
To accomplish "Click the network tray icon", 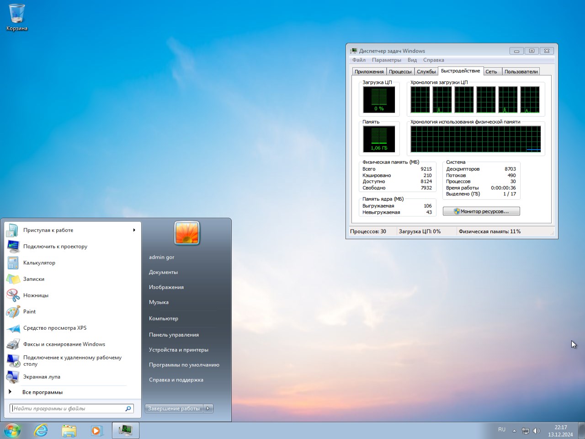I will 526,431.
